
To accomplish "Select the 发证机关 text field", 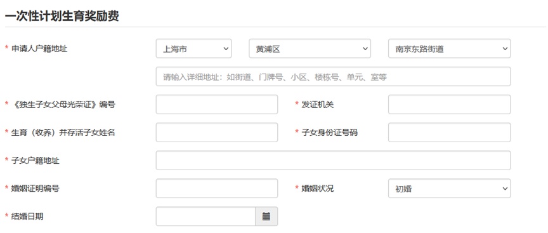I will 449,105.
